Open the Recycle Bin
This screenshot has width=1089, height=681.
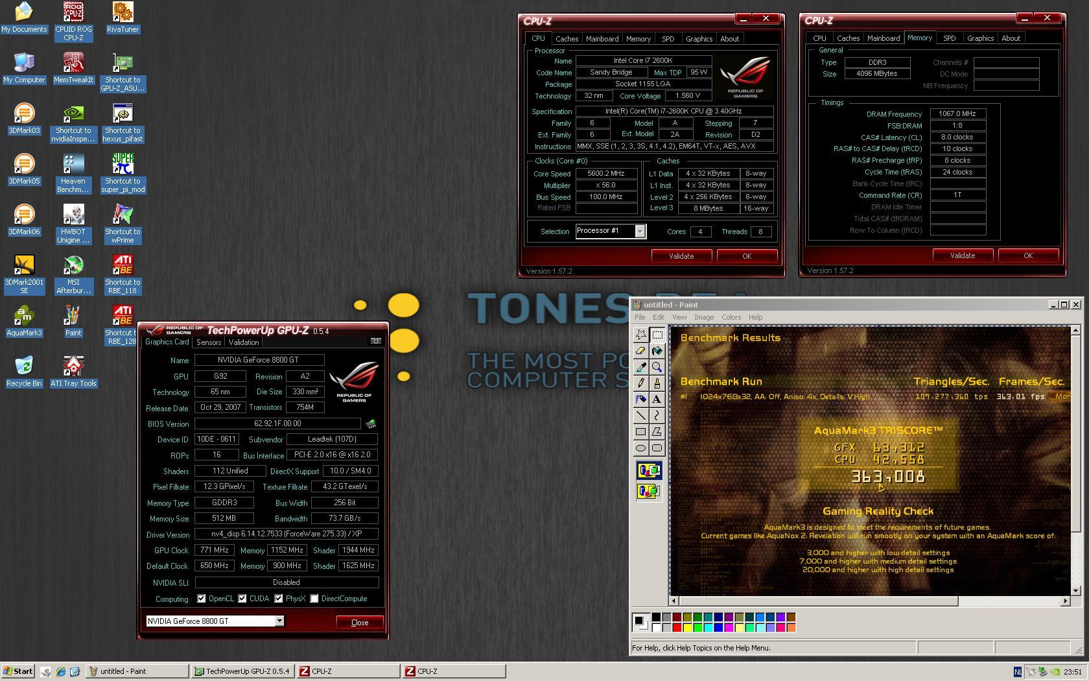pyautogui.click(x=24, y=372)
